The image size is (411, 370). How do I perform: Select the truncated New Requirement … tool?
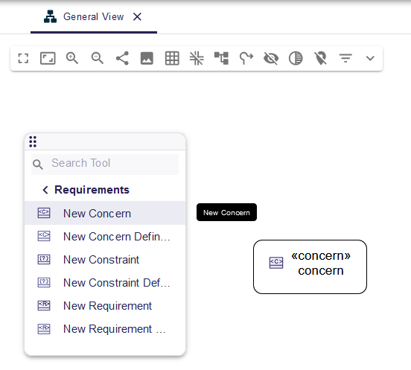point(105,328)
